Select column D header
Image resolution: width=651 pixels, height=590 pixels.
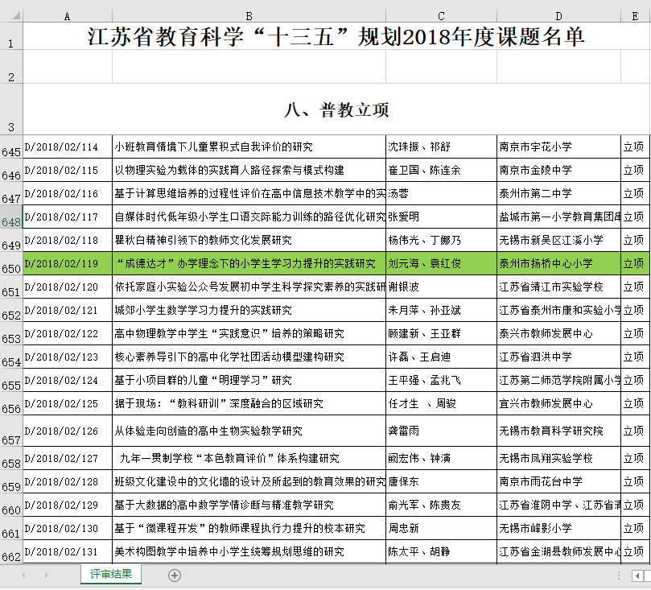[558, 15]
